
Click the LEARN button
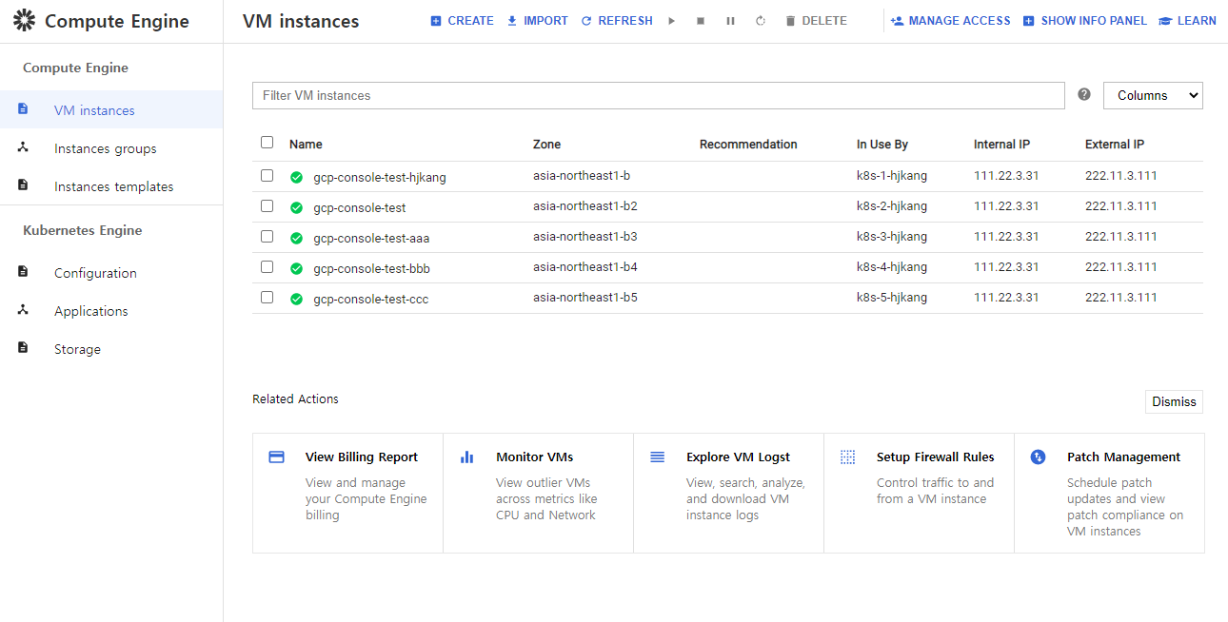pyautogui.click(x=1187, y=21)
